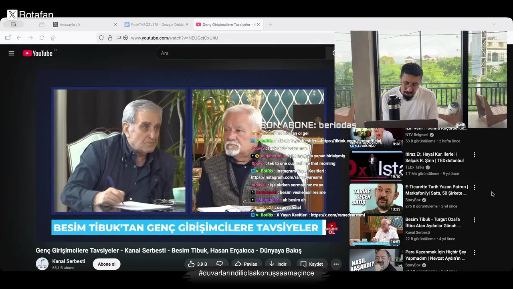Share the video with Paylaş
The image size is (513, 289).
(246, 264)
